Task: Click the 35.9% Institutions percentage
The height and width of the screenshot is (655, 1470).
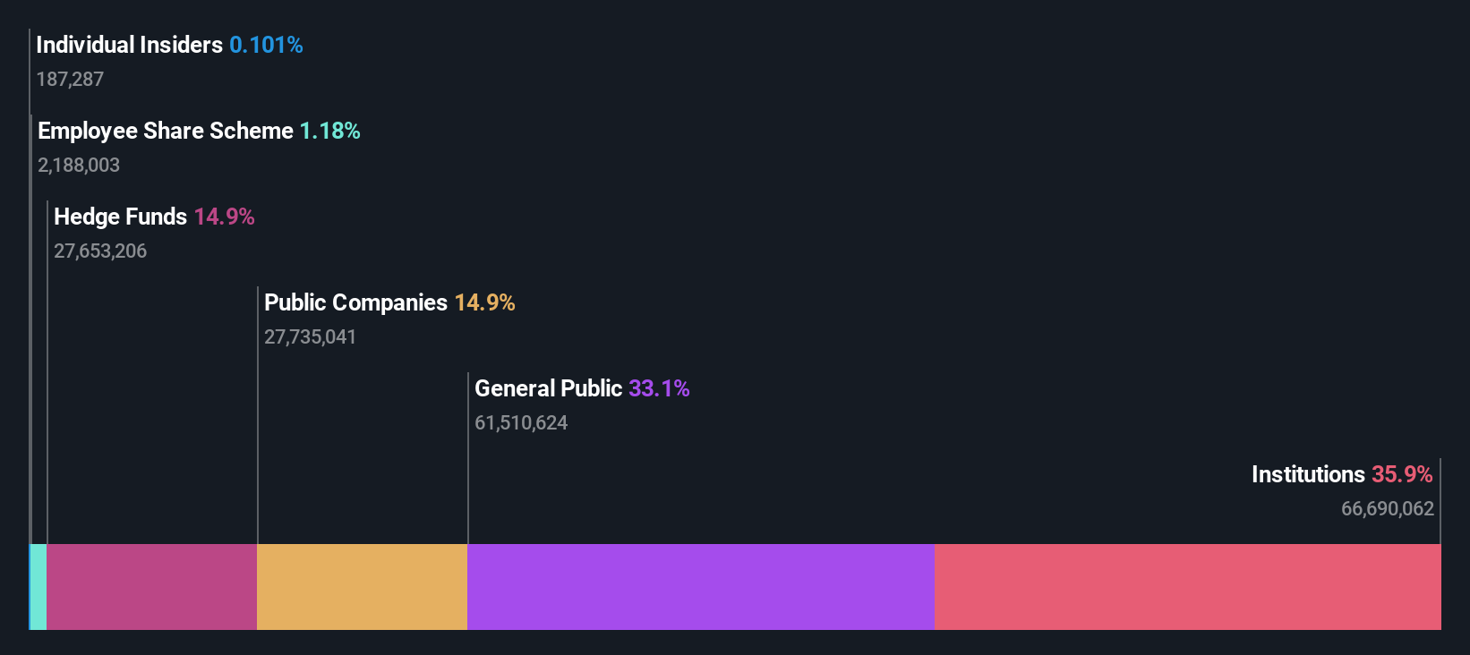Action: pos(1402,474)
